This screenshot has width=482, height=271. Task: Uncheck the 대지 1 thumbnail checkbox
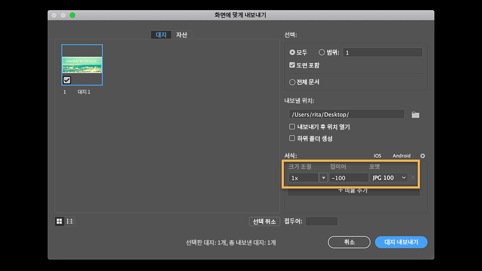point(67,80)
